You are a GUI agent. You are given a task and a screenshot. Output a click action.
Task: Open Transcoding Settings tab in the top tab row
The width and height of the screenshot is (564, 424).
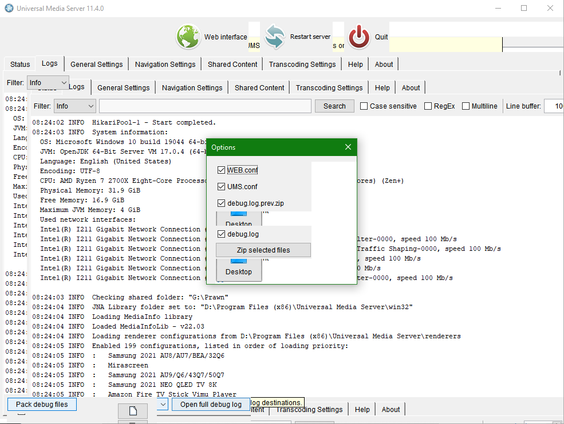[302, 64]
